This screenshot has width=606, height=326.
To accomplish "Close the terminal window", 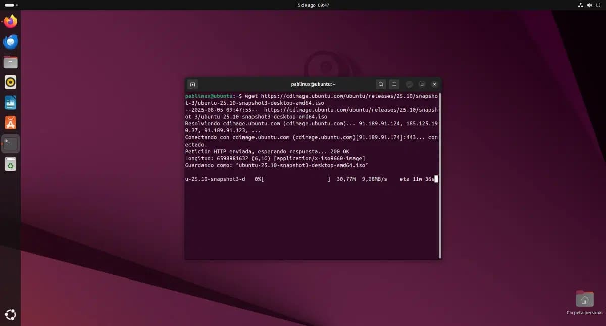I will [x=434, y=84].
